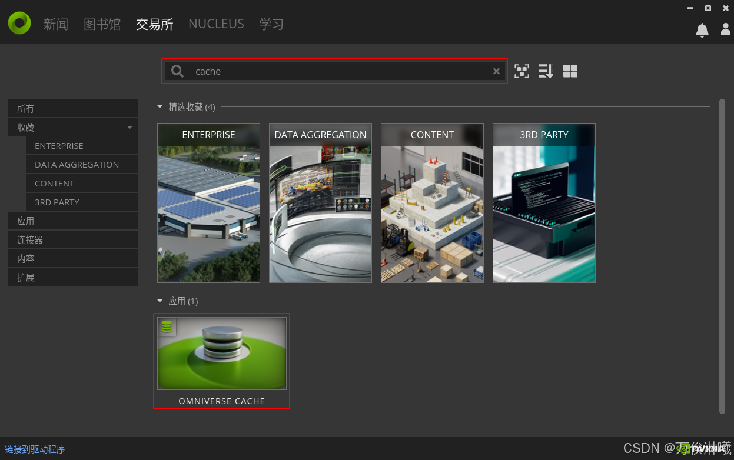
Task: Select 收藏 category in sidebar
Action: tap(64, 128)
